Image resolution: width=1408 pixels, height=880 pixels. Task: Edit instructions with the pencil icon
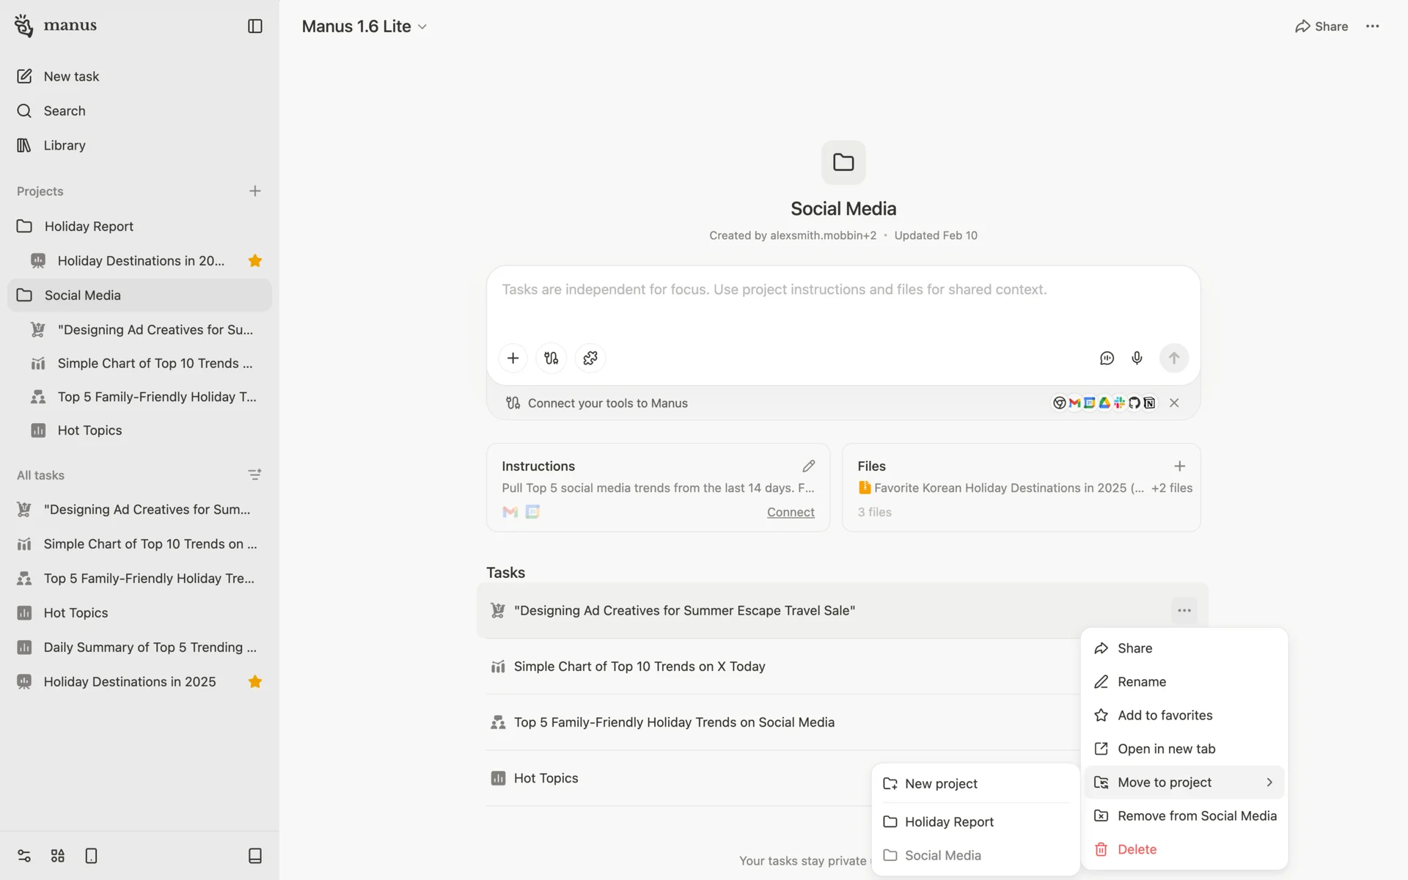click(808, 466)
